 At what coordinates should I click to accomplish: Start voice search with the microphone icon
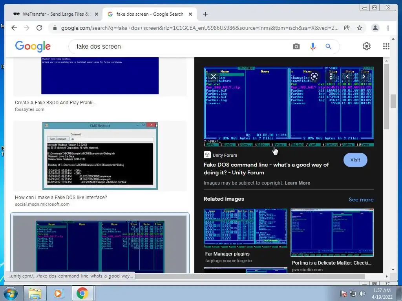(x=313, y=47)
